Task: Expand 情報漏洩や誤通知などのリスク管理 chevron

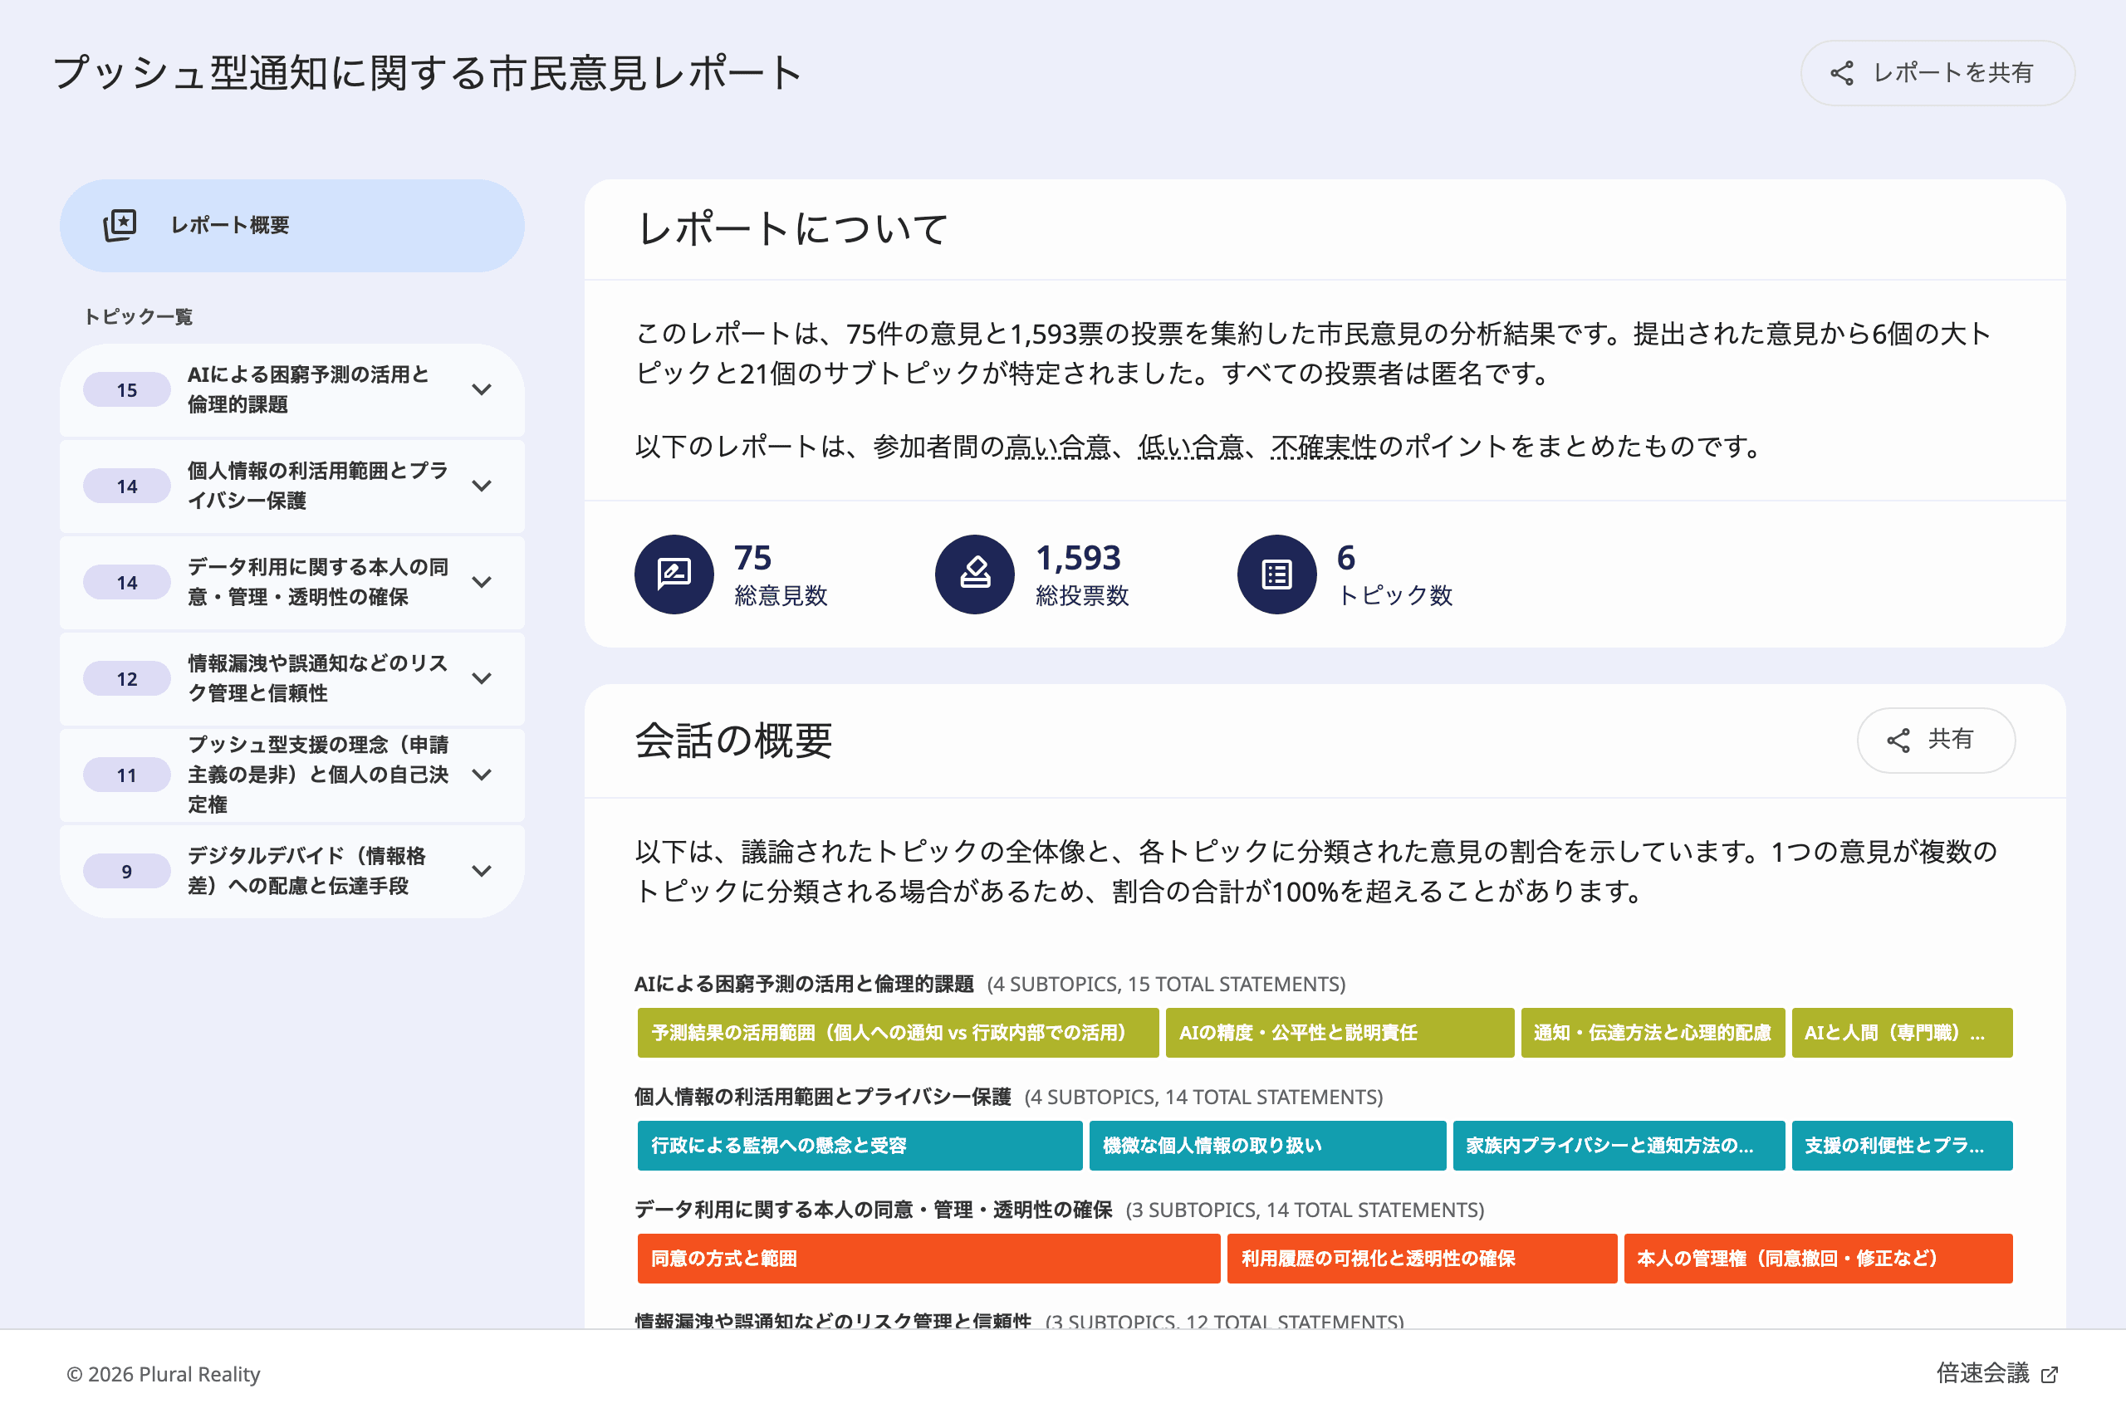Action: [x=483, y=678]
